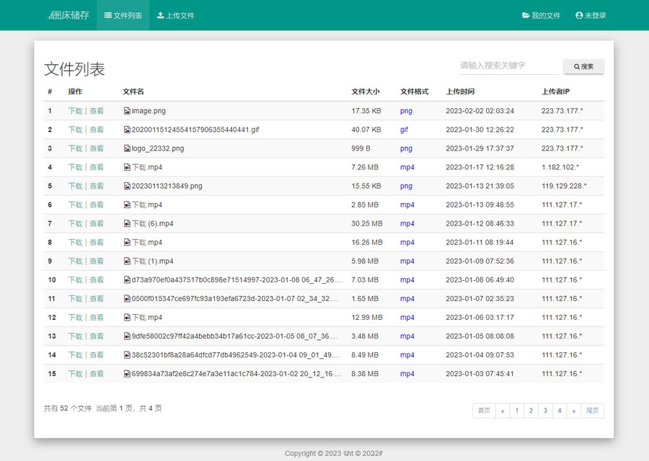Select the 30.25 MB size cell
This screenshot has height=461, width=649.
tap(367, 224)
